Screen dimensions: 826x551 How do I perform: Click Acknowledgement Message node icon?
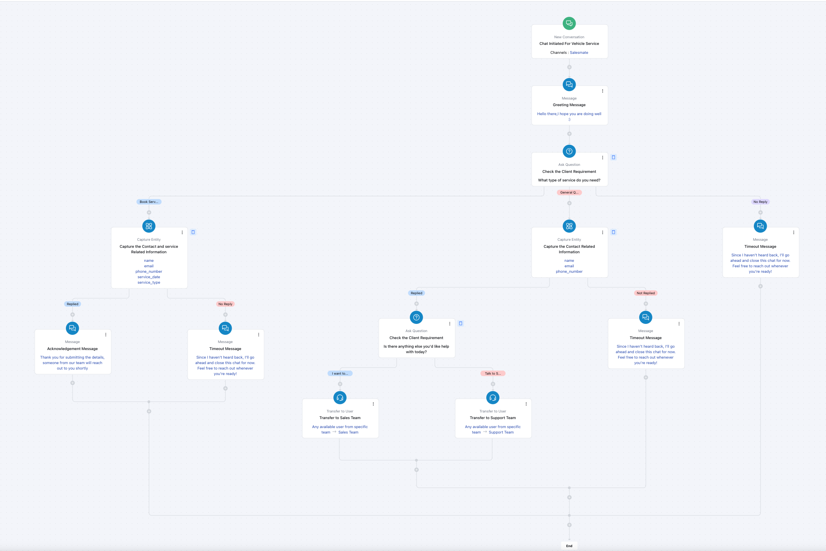(72, 328)
